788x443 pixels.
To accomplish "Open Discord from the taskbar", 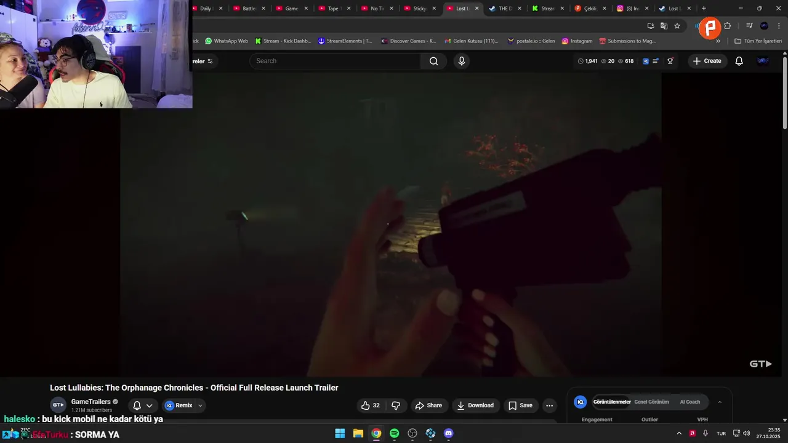I will pyautogui.click(x=449, y=433).
